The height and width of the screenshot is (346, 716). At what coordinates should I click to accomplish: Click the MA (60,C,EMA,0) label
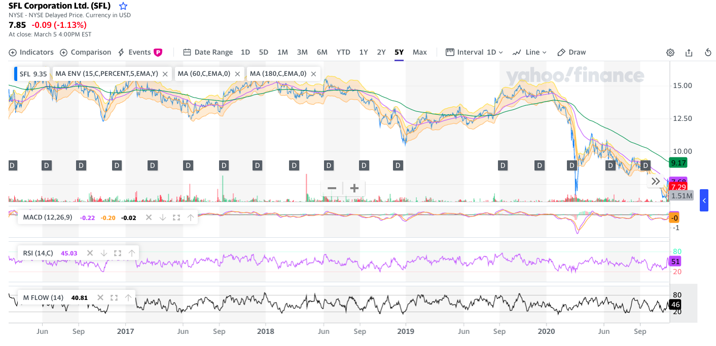203,74
